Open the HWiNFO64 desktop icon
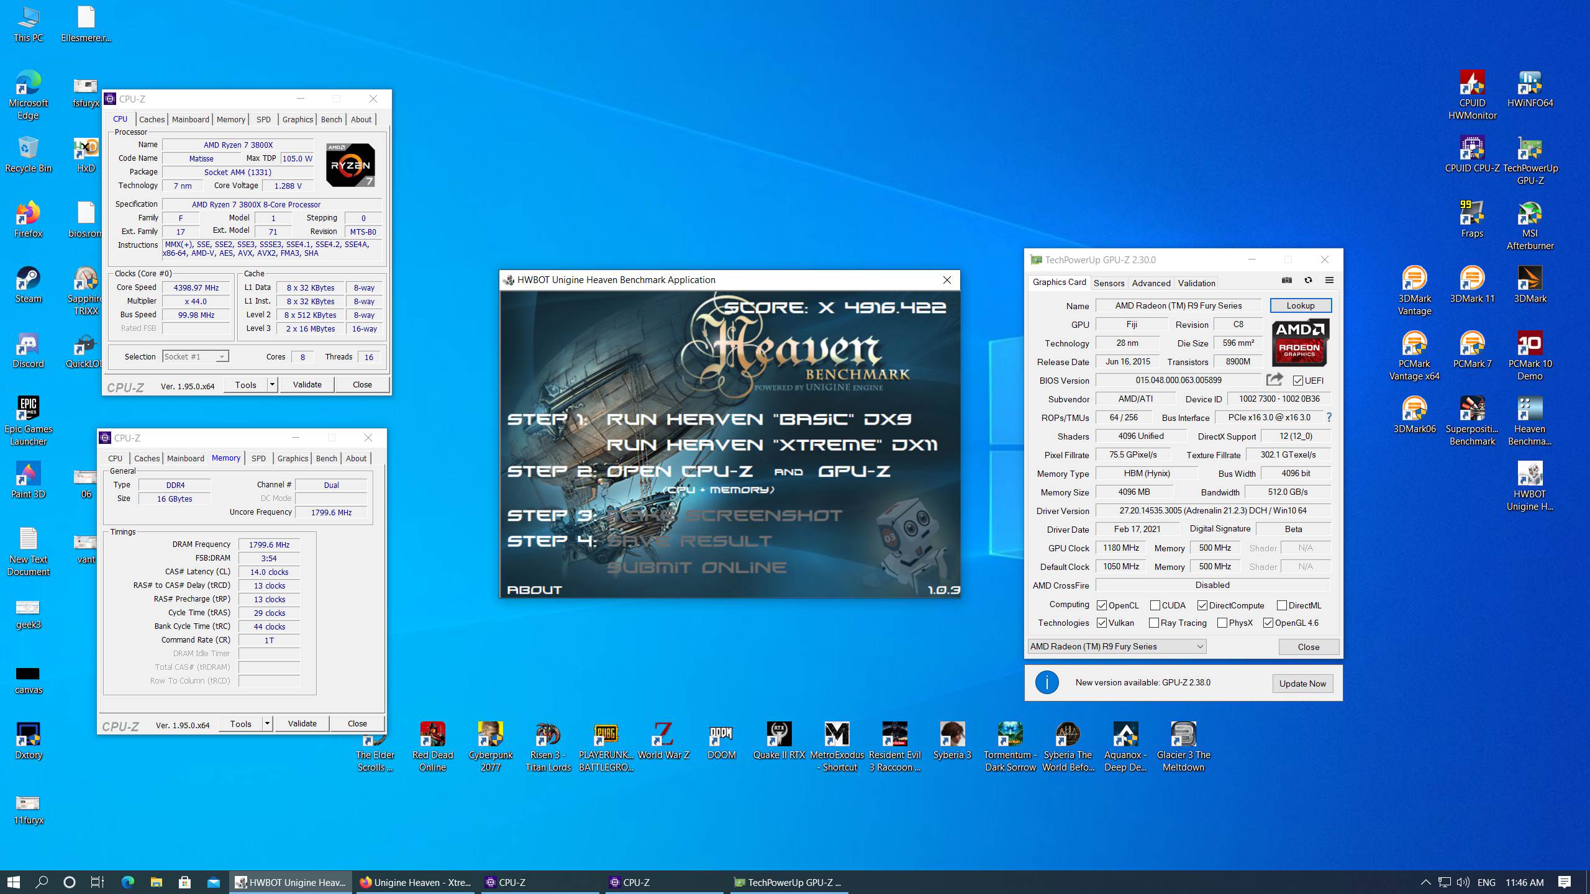The width and height of the screenshot is (1590, 894). click(x=1530, y=90)
